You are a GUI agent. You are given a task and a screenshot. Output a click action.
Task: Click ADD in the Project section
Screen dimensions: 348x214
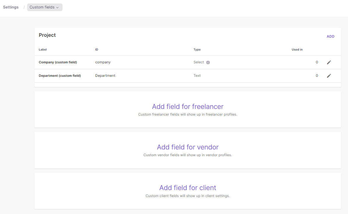[330, 36]
